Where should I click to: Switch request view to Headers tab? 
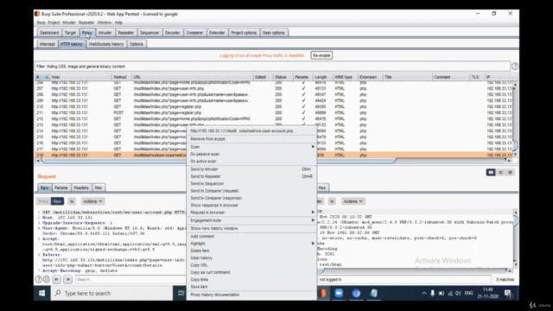pos(81,188)
